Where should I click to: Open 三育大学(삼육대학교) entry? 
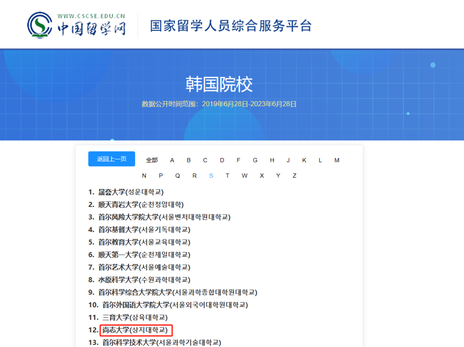tap(135, 317)
